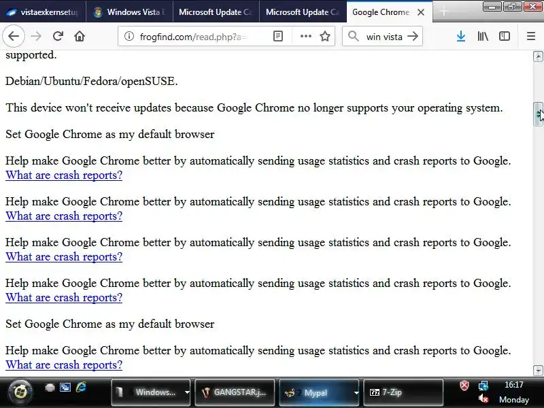Open last 'What are crash reports?' link at bottom
The image size is (544, 408).
pyautogui.click(x=64, y=365)
